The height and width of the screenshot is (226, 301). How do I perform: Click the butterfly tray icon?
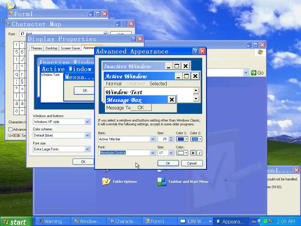point(270,221)
